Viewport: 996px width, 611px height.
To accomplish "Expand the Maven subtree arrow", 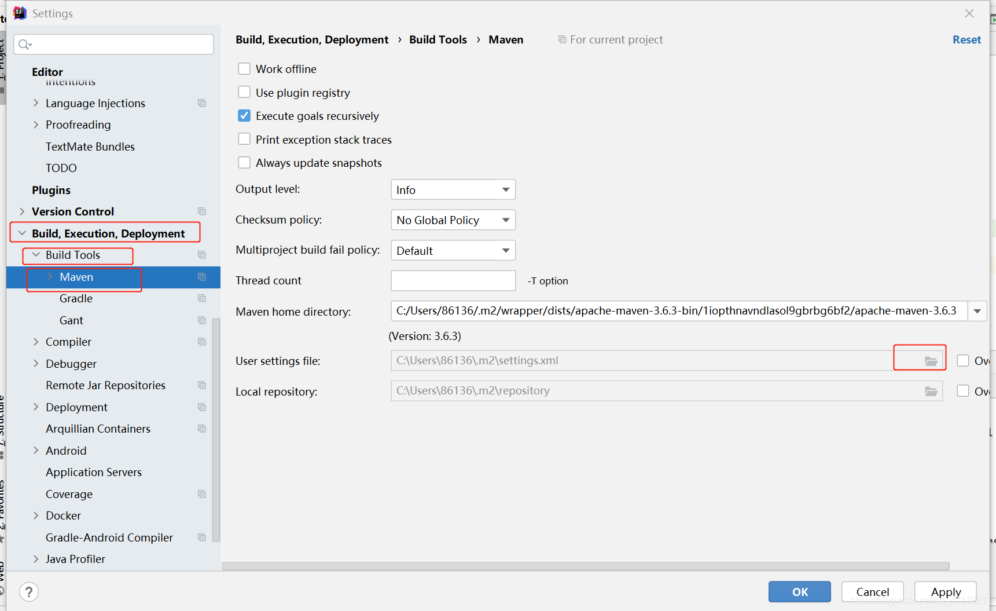I will [50, 277].
